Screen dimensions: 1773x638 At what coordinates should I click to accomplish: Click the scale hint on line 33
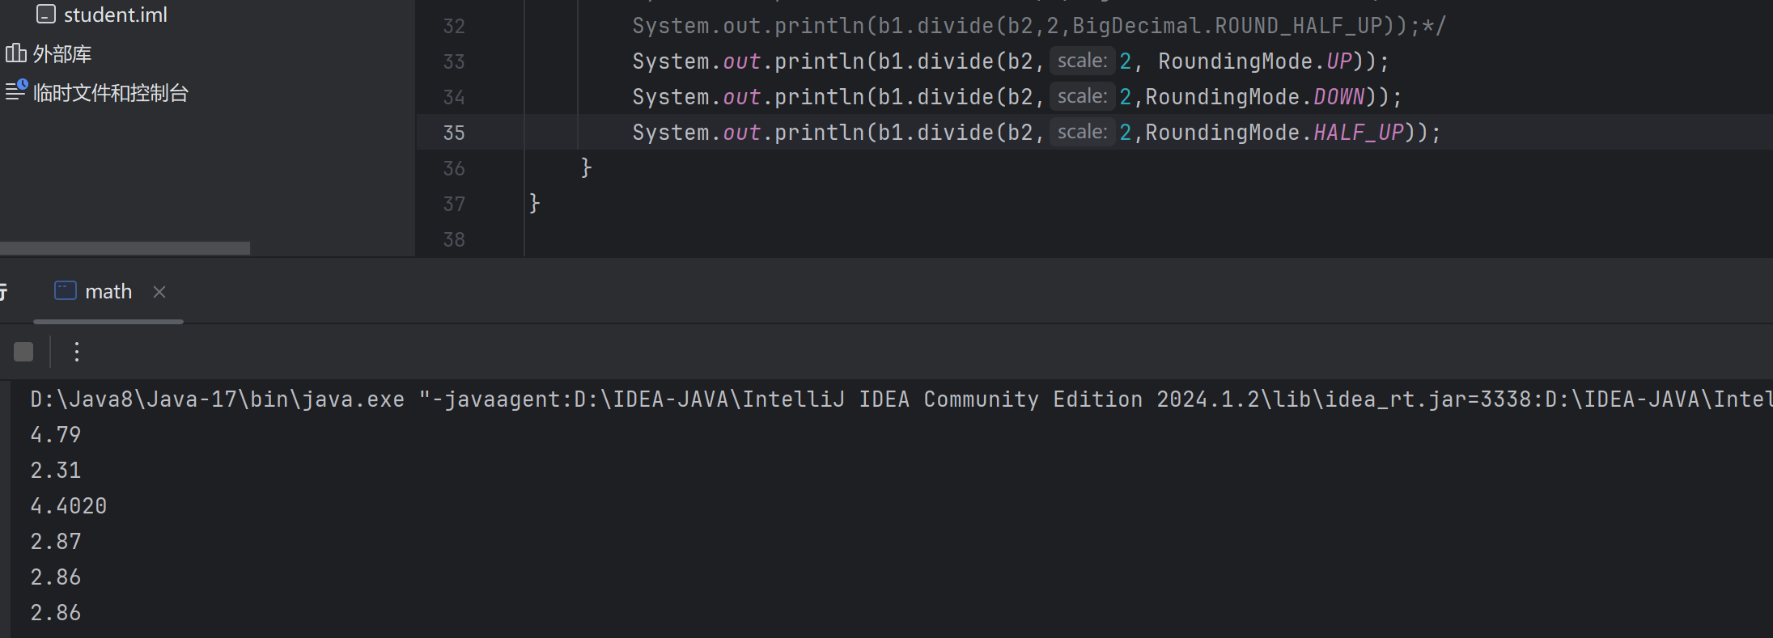click(1082, 61)
